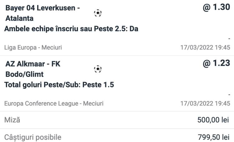The width and height of the screenshot is (234, 142).
Task: Click the soccer ball icon beside AZ Alkmaar match
Action: (98, 69)
